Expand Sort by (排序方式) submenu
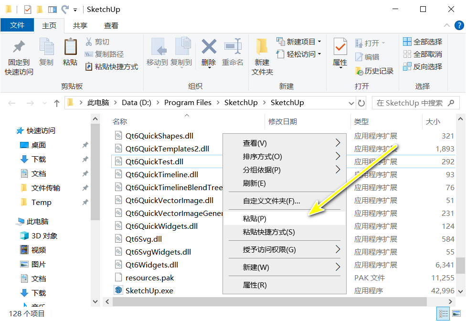 pos(285,156)
